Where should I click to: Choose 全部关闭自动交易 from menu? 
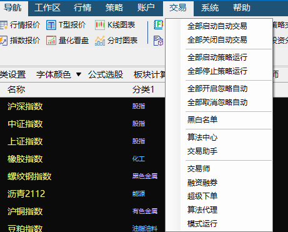pyautogui.click(x=217, y=40)
